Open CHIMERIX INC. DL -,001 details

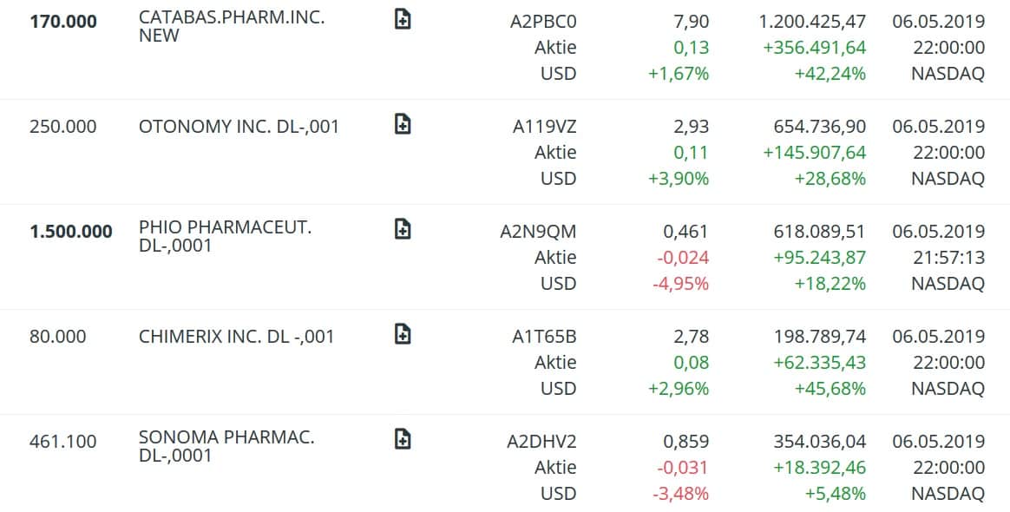(236, 337)
